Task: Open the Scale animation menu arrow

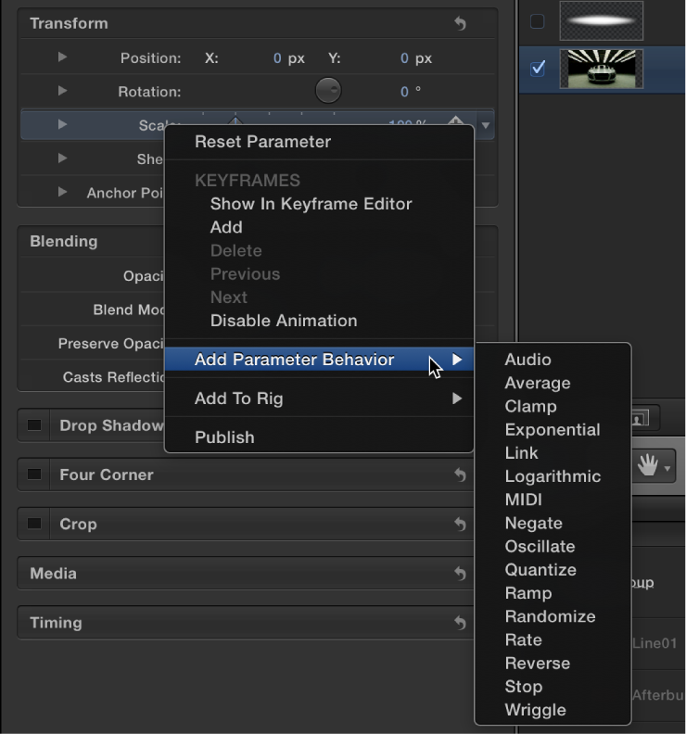Action: click(x=486, y=125)
